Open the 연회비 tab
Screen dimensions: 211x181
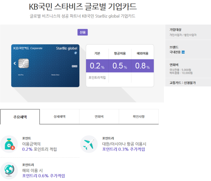point(99,116)
